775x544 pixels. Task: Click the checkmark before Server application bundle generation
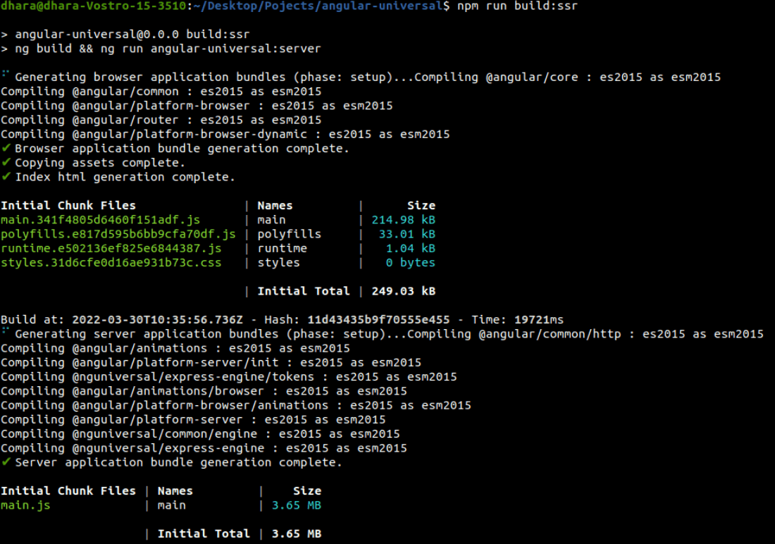(6, 462)
